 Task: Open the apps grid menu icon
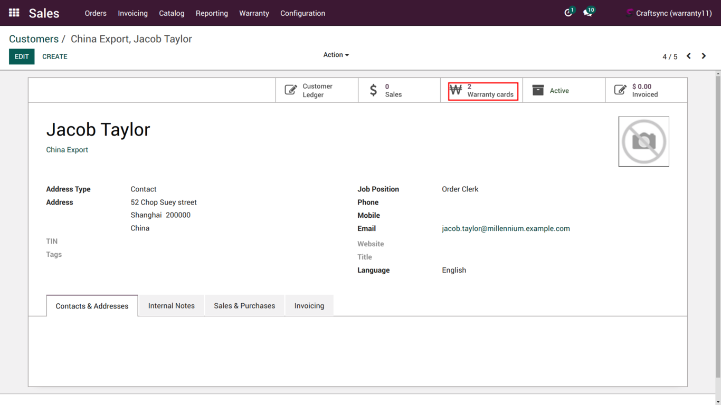pos(14,13)
